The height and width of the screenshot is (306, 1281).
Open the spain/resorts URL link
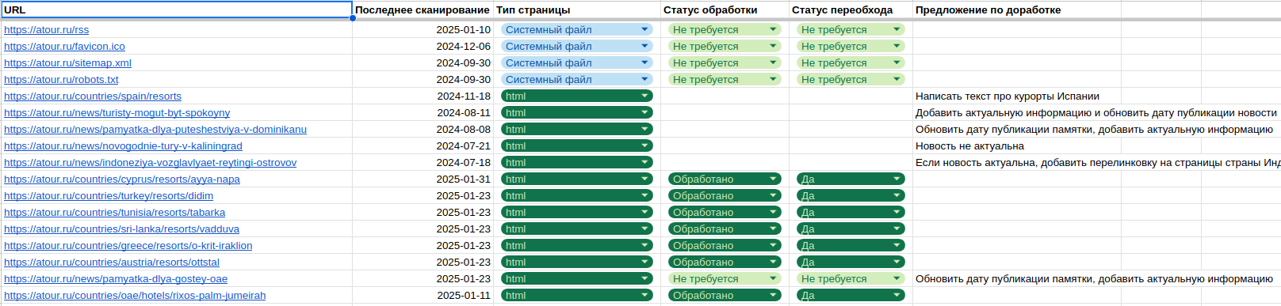(x=93, y=96)
